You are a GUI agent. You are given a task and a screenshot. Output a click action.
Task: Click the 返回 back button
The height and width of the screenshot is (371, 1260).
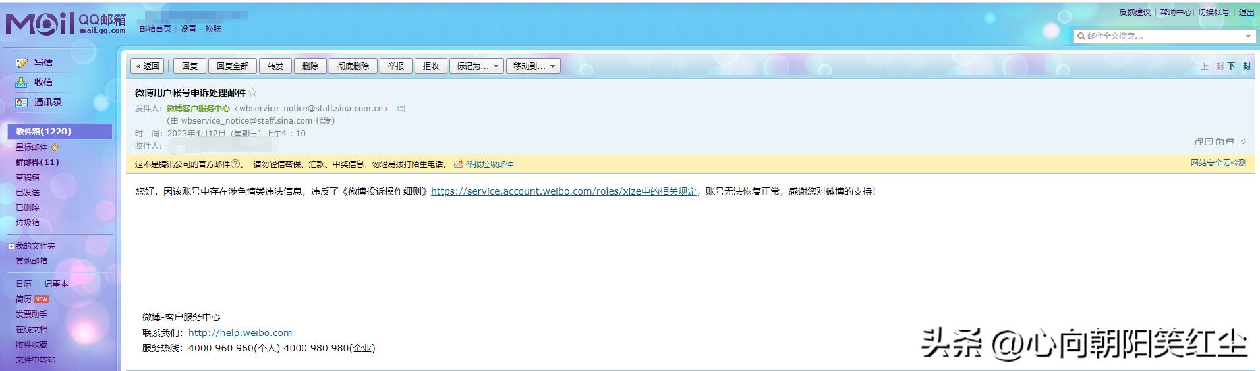(x=148, y=66)
